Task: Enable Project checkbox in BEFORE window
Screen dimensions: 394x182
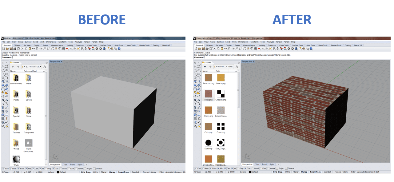Action: (85, 168)
